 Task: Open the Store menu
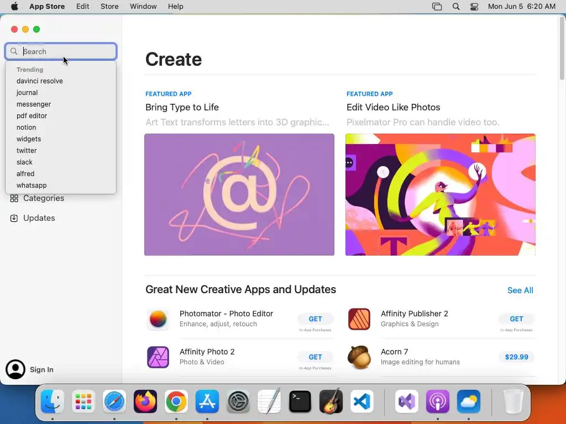[x=109, y=7]
